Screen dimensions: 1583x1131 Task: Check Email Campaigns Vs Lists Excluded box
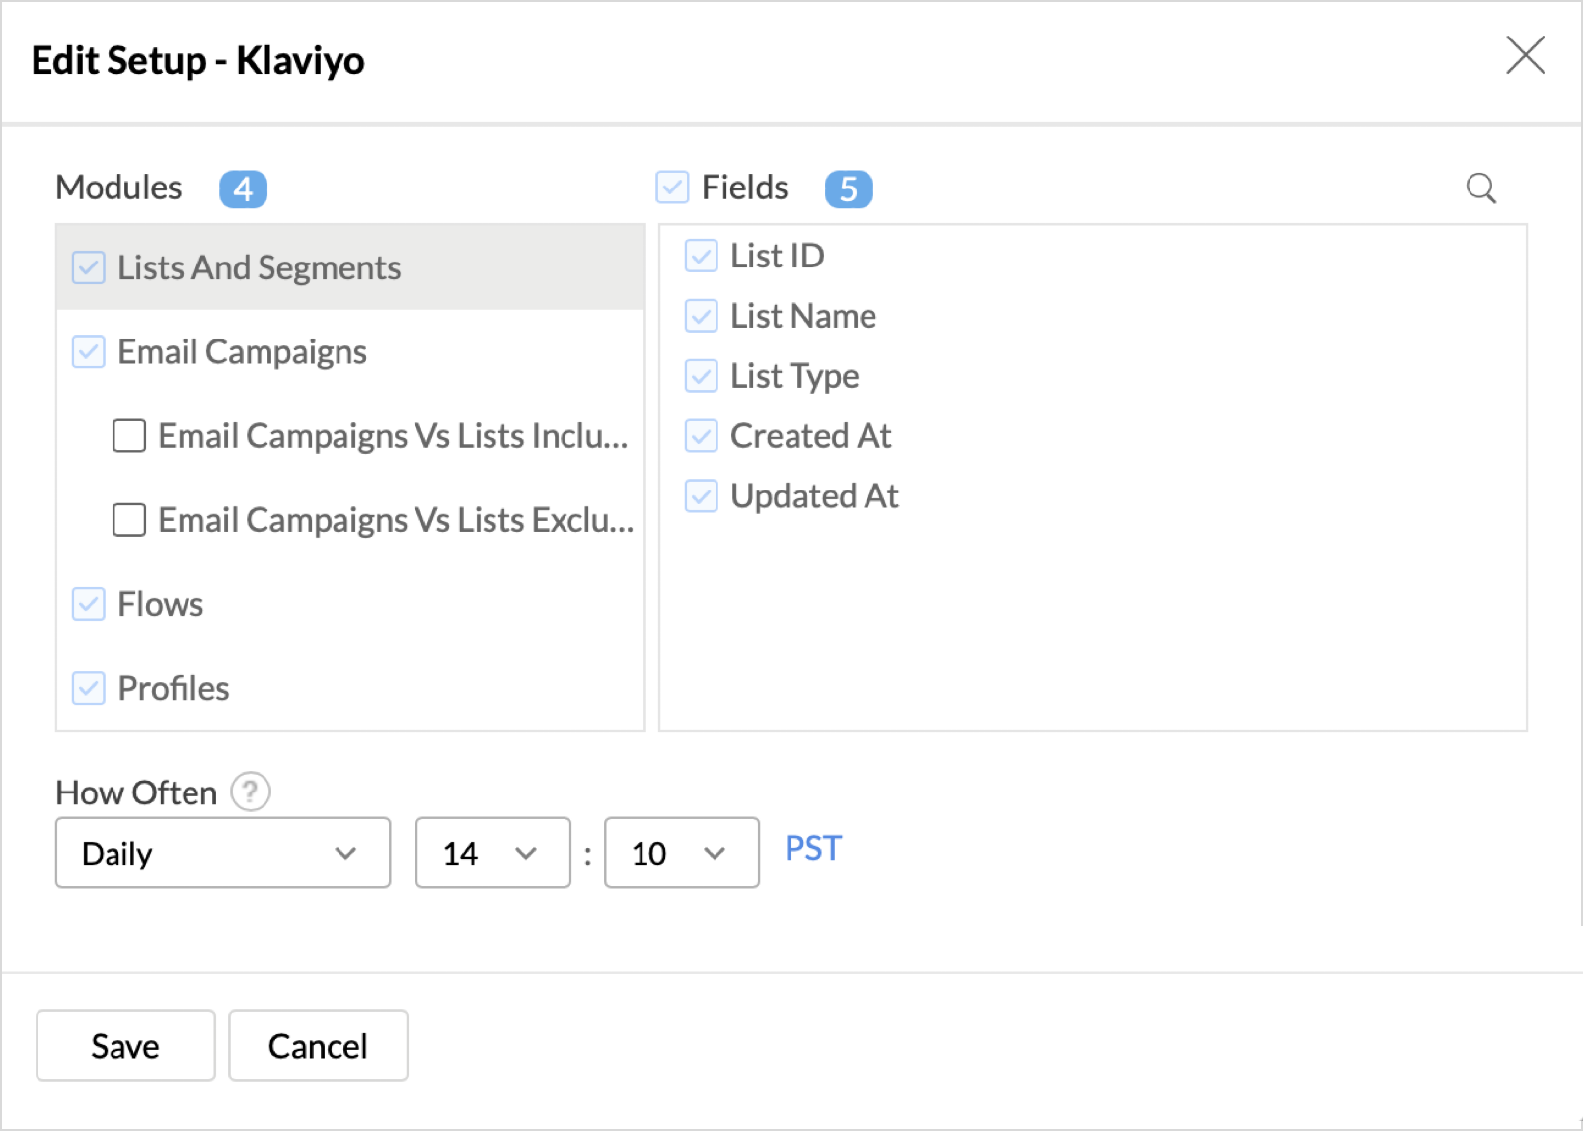[129, 519]
